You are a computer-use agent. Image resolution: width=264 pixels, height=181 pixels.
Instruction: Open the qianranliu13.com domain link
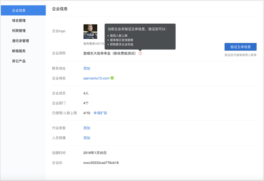pos(96,78)
